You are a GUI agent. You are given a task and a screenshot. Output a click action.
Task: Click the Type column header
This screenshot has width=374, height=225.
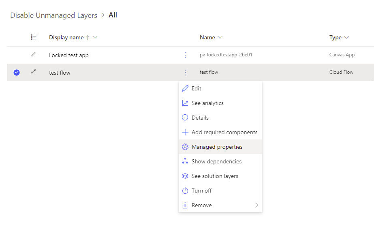[x=336, y=37]
